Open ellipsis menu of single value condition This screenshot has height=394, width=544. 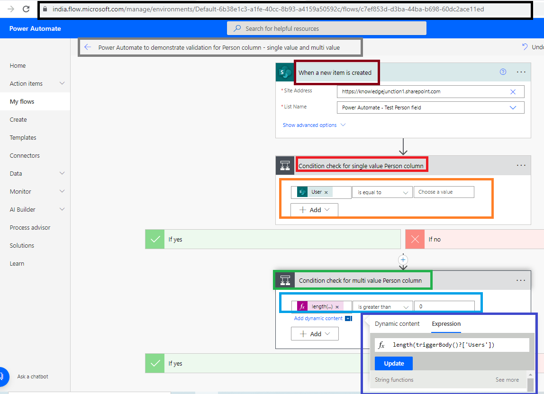pyautogui.click(x=521, y=165)
